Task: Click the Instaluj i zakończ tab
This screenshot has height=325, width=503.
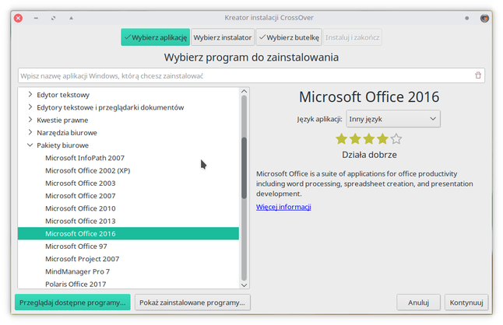Action: pyautogui.click(x=353, y=37)
